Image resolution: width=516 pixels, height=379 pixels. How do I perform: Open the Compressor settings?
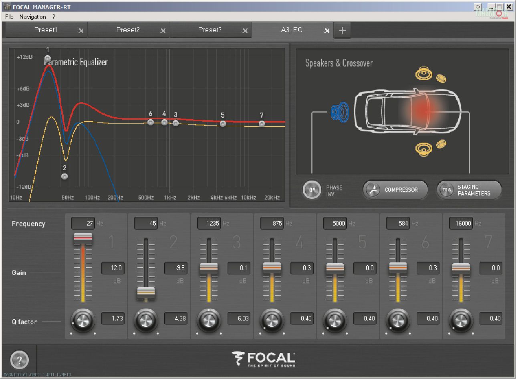(395, 190)
